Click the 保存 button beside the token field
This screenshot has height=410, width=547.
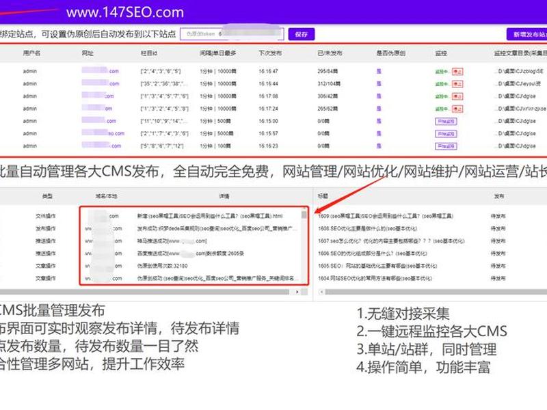(x=301, y=34)
